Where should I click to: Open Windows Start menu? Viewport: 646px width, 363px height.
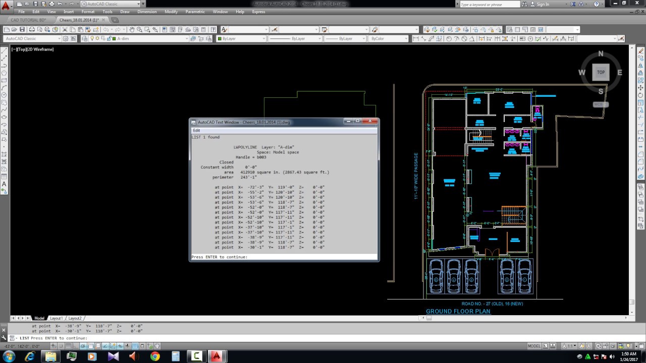pos(9,356)
